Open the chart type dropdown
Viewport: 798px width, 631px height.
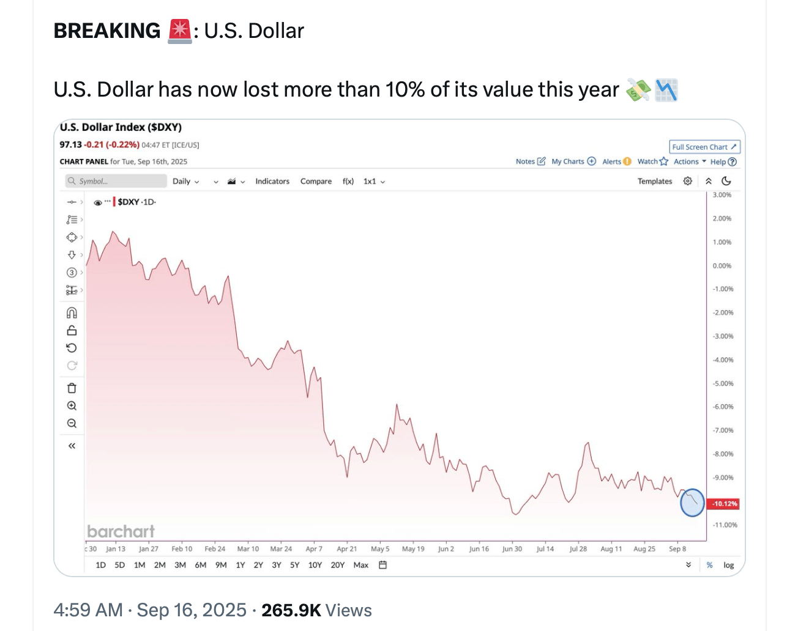(233, 181)
